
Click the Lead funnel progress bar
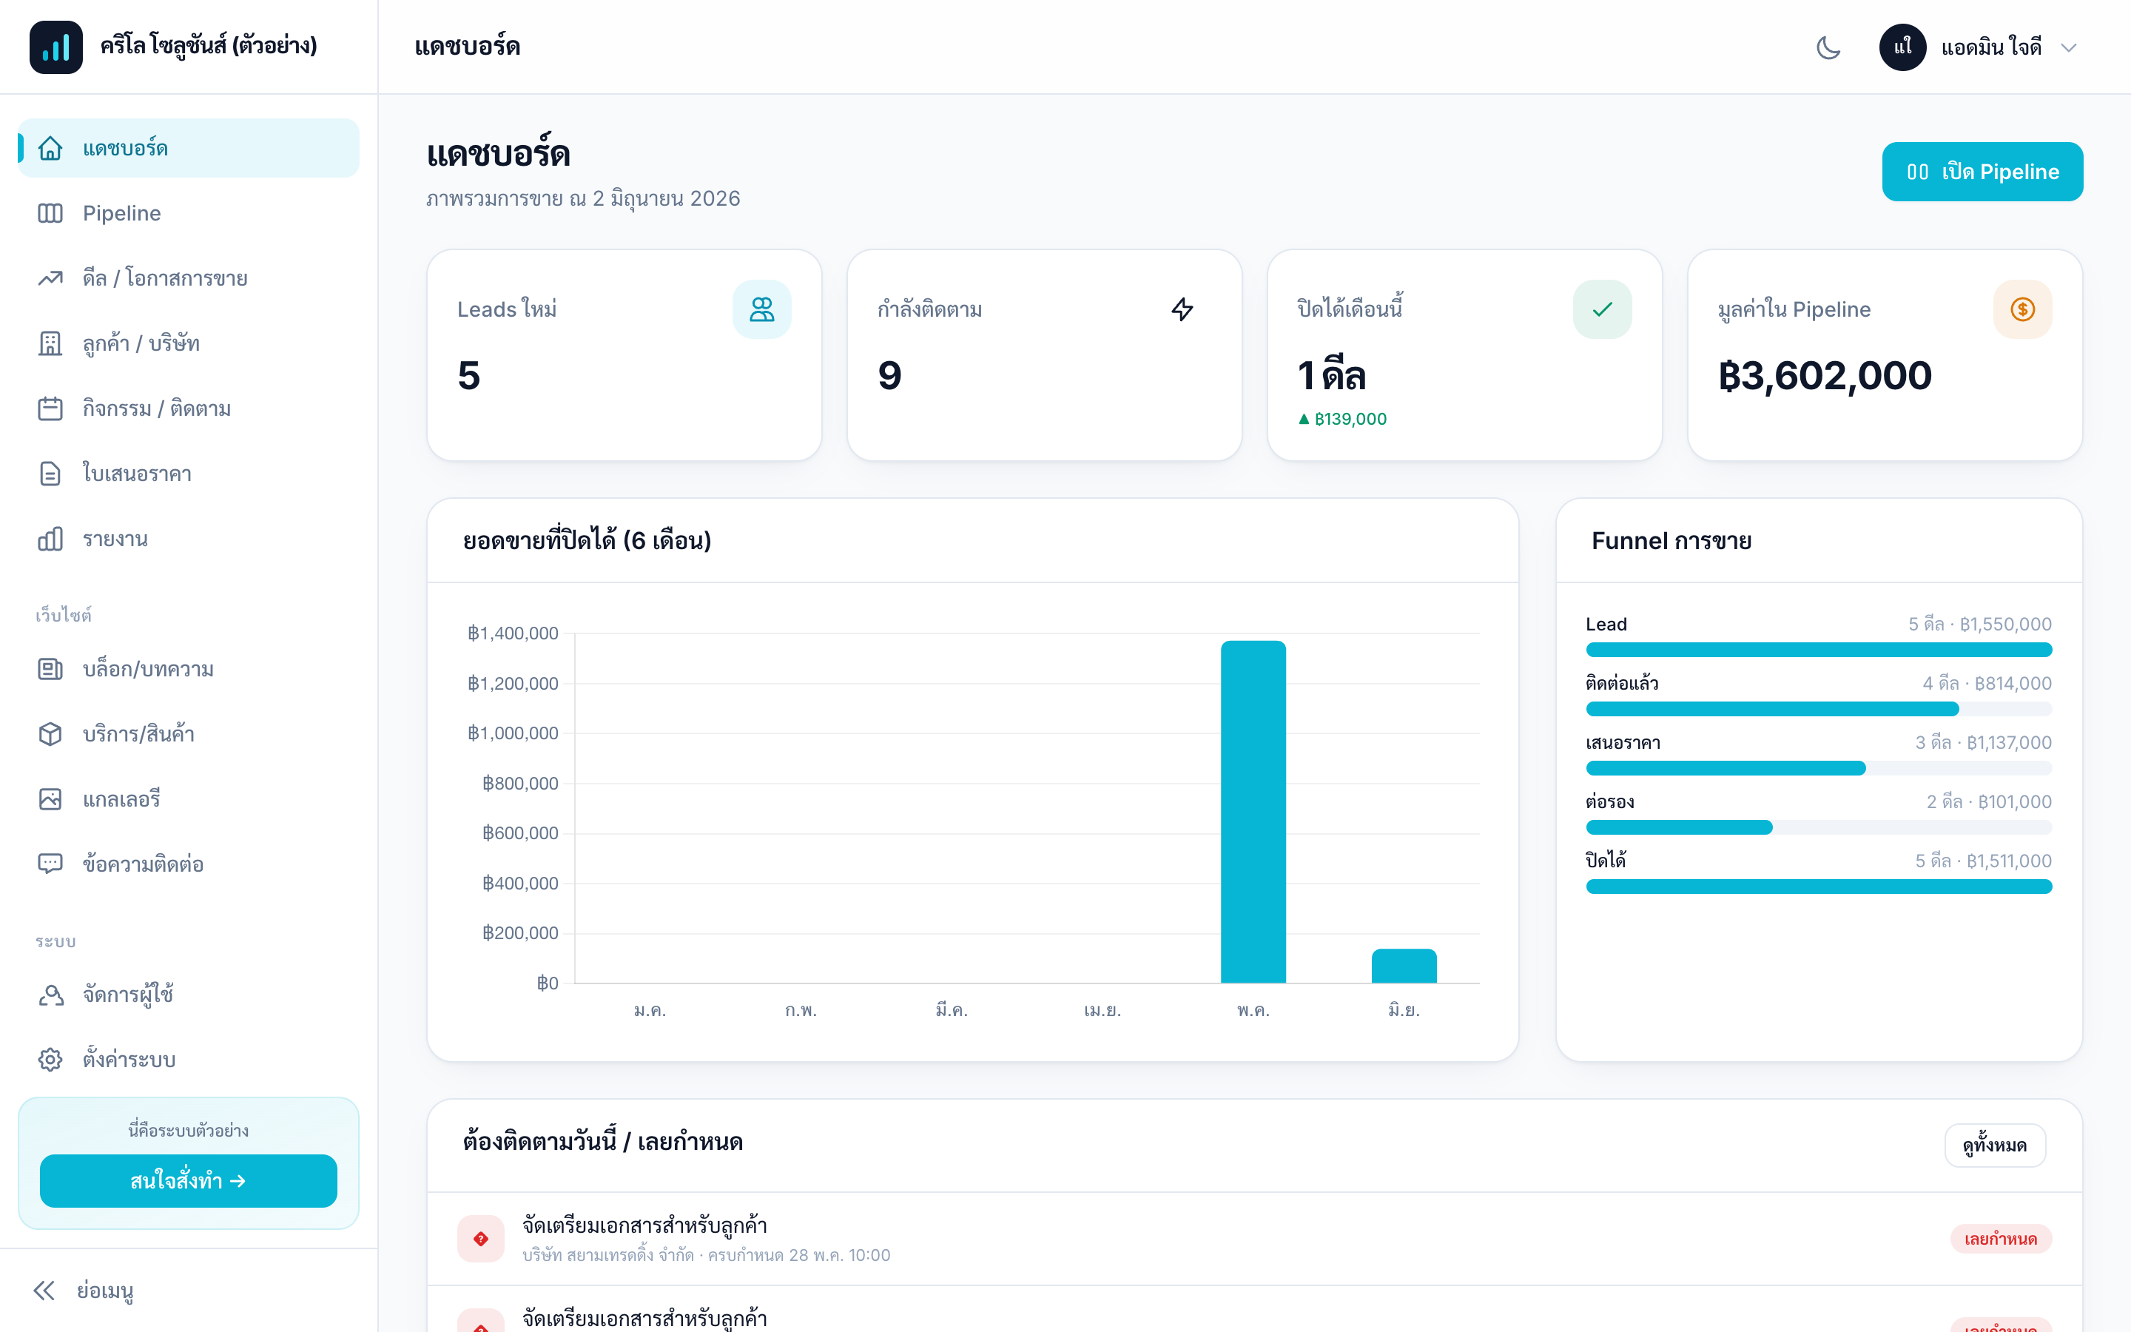coord(1819,650)
